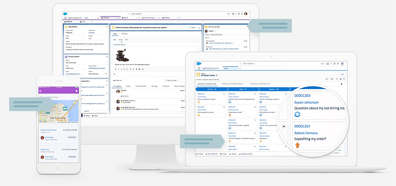The height and width of the screenshot is (186, 396).
Task: Open Omni-Channel in the laptop utility bar
Action: point(211,154)
